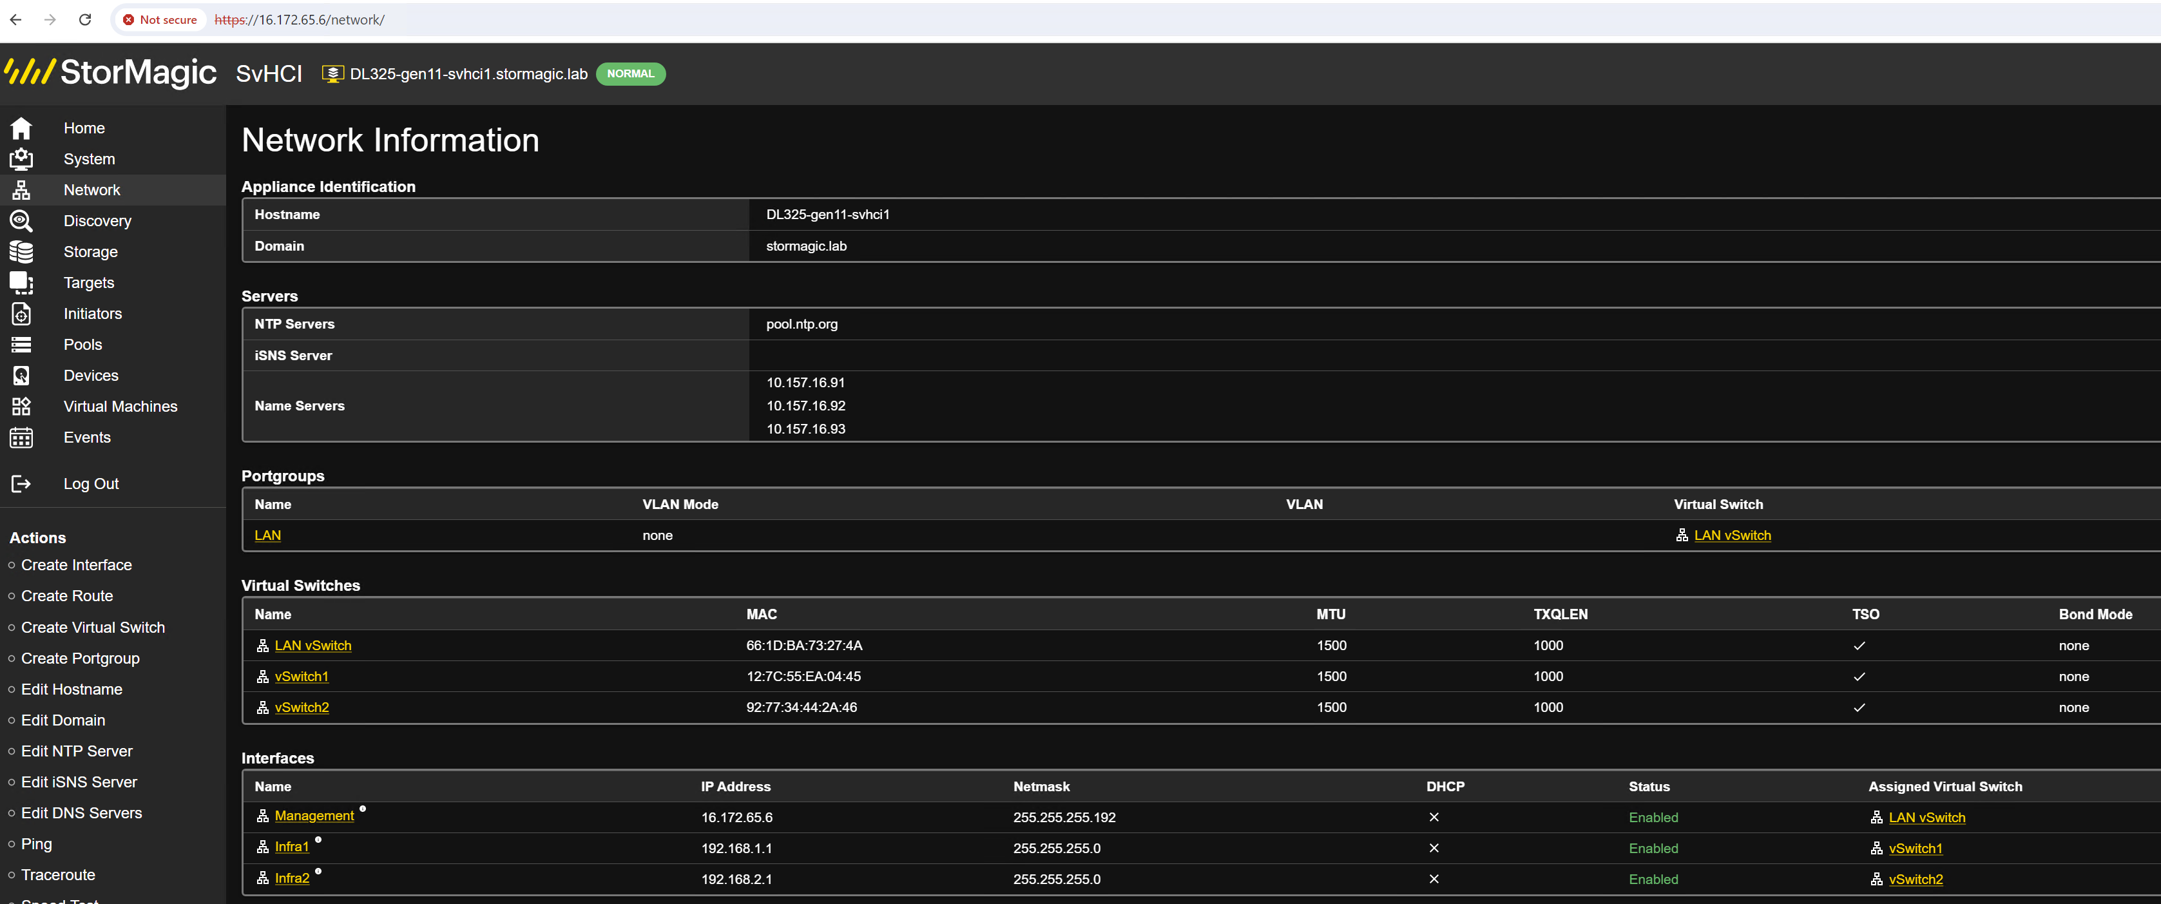Open vSwitch2 link in Assigned Virtual Switch column
The width and height of the screenshot is (2161, 904).
tap(1916, 880)
